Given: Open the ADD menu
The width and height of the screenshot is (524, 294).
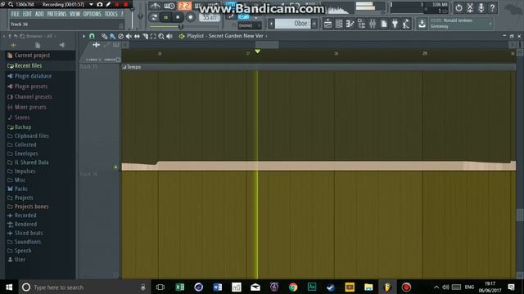Looking at the screenshot, I should point(39,14).
